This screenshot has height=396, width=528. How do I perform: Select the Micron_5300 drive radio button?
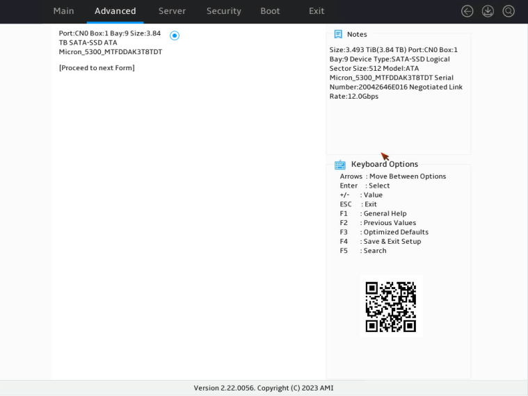click(175, 35)
